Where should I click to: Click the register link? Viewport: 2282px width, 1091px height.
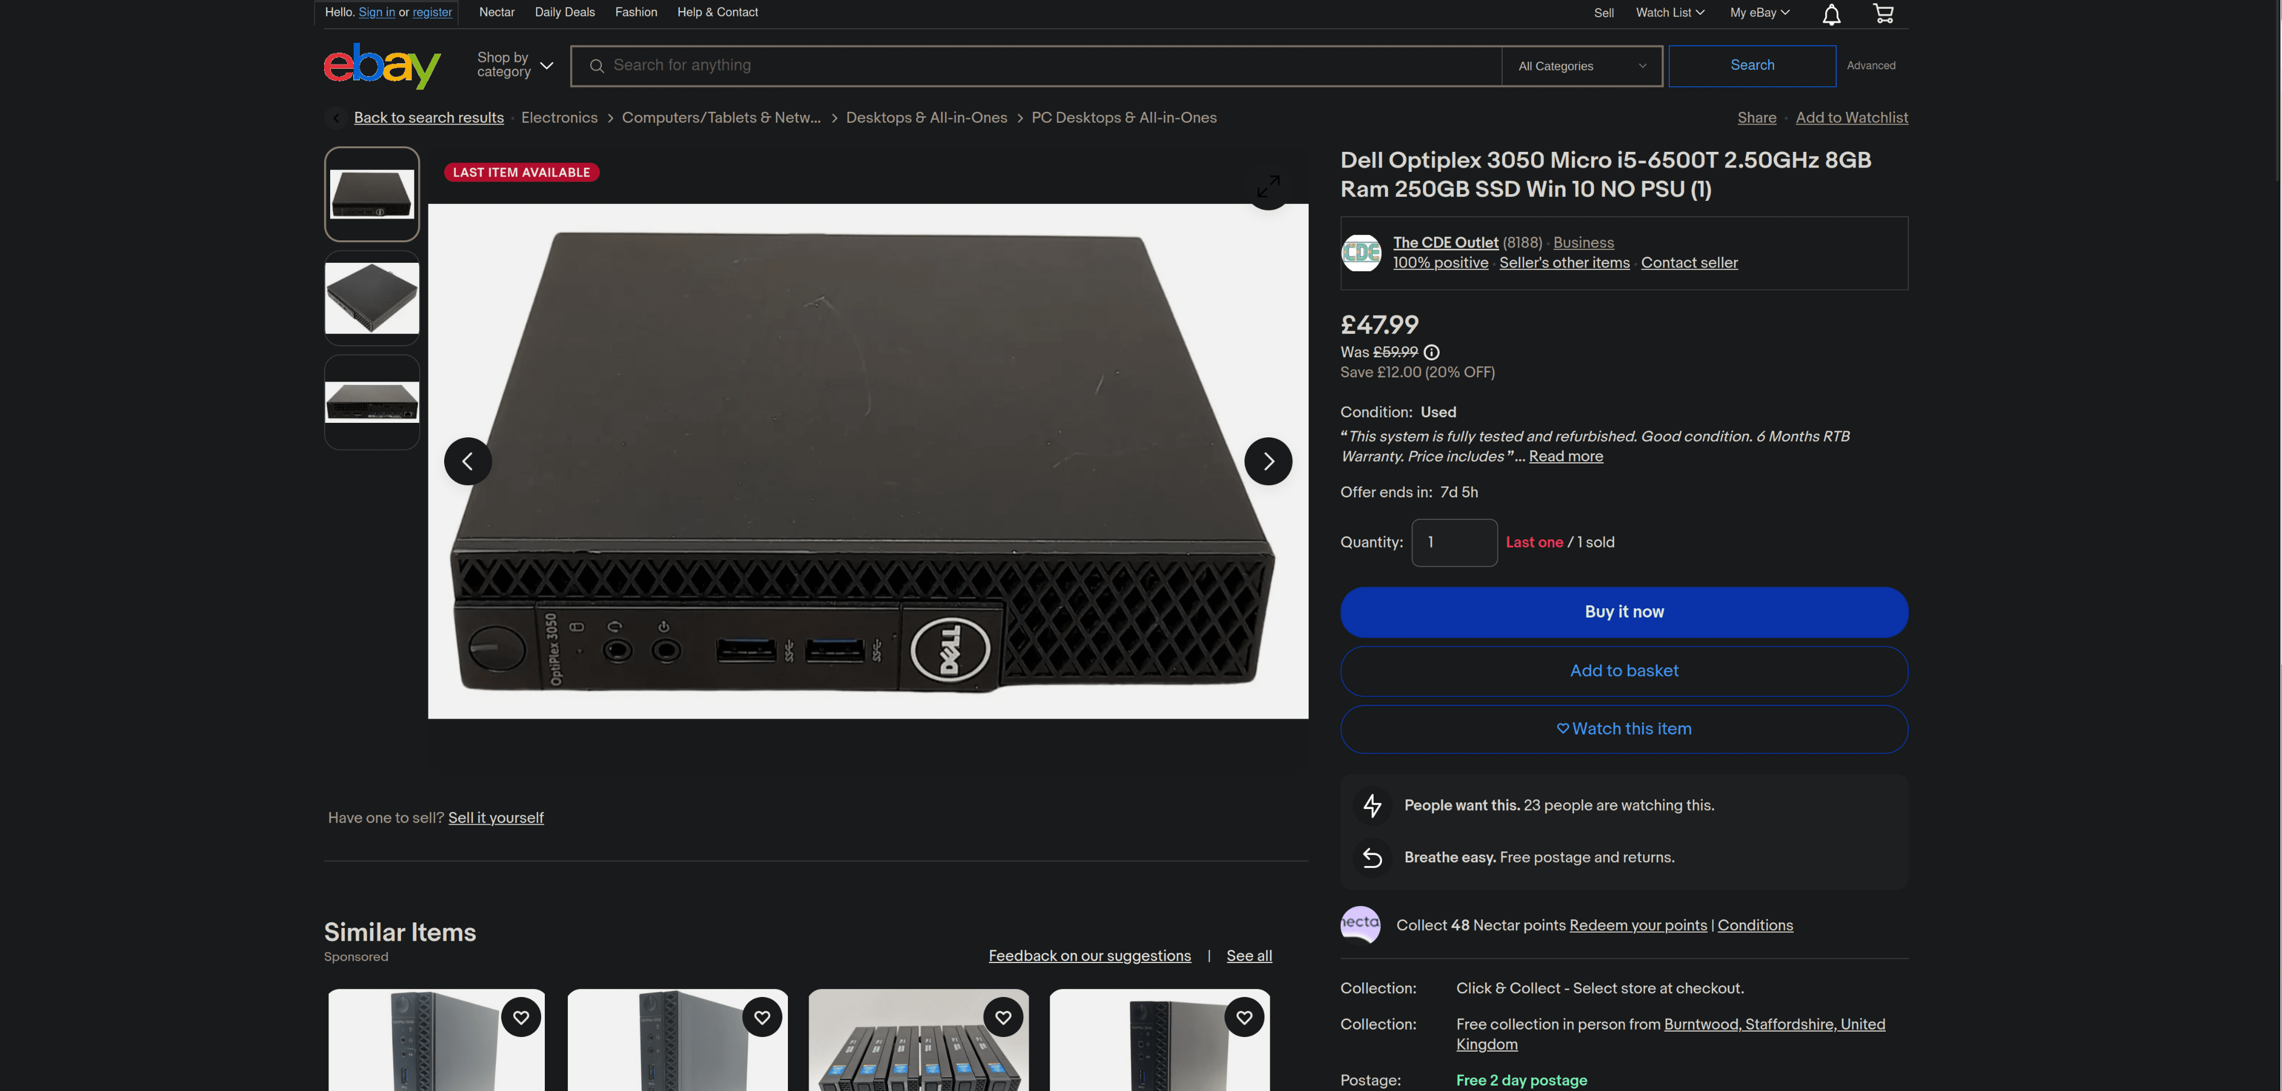pyautogui.click(x=432, y=13)
